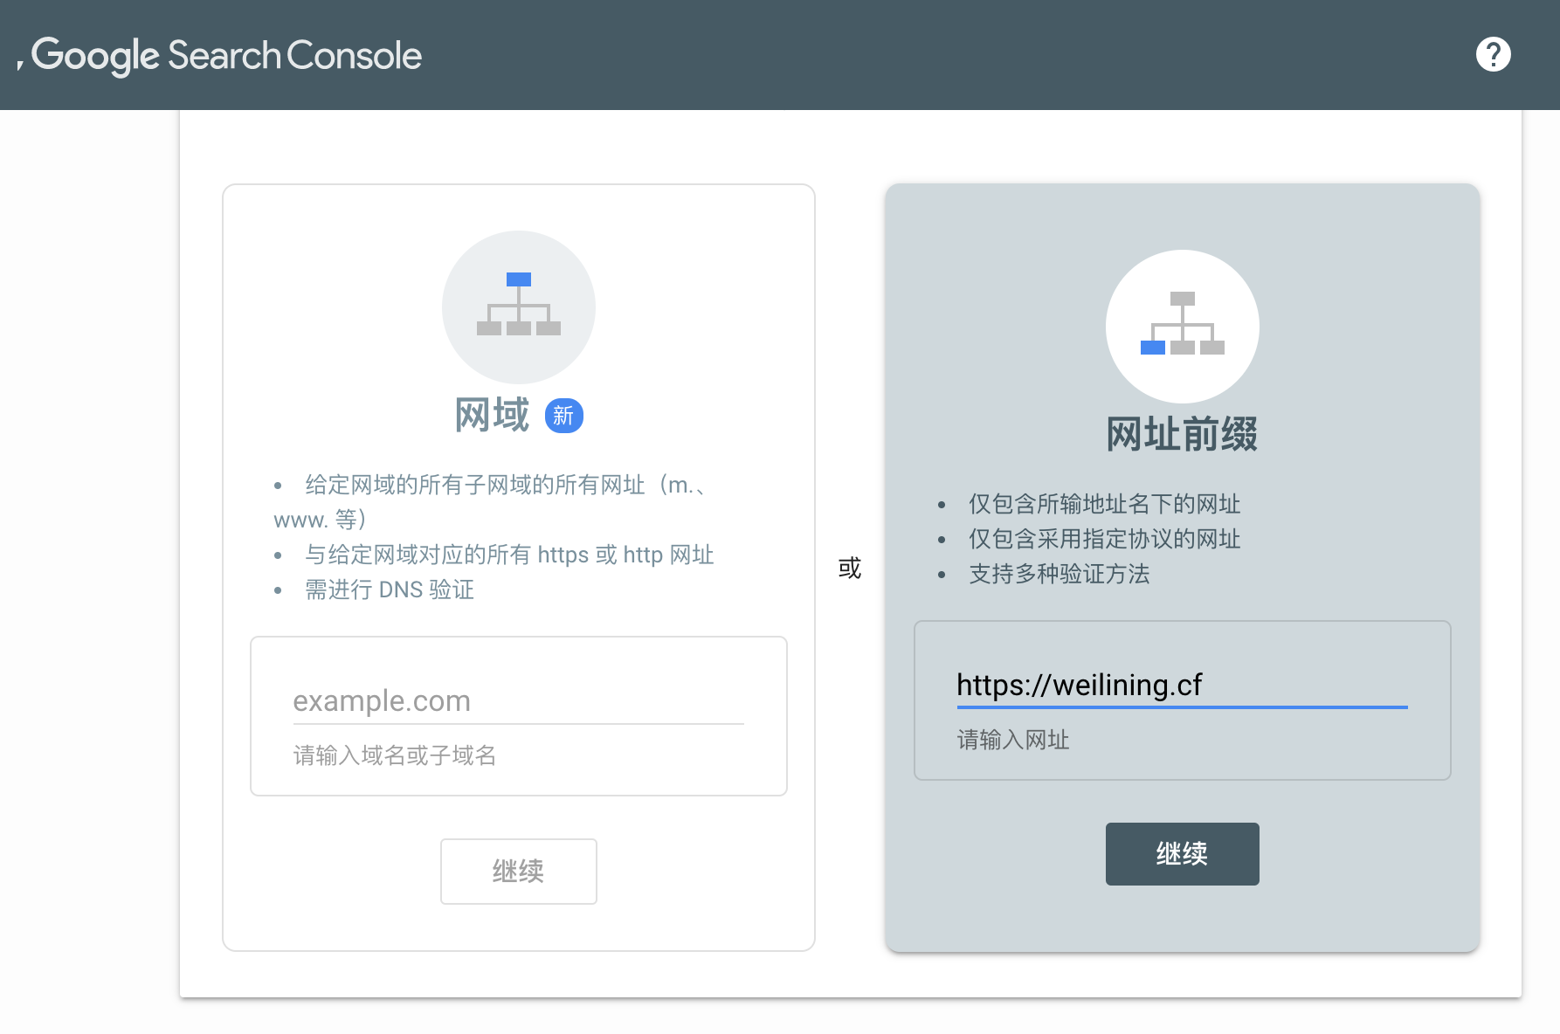This screenshot has width=1560, height=1034.
Task: Click the 或 separator between cards
Action: click(850, 569)
